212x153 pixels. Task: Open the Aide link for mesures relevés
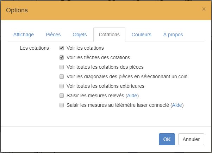(132, 96)
